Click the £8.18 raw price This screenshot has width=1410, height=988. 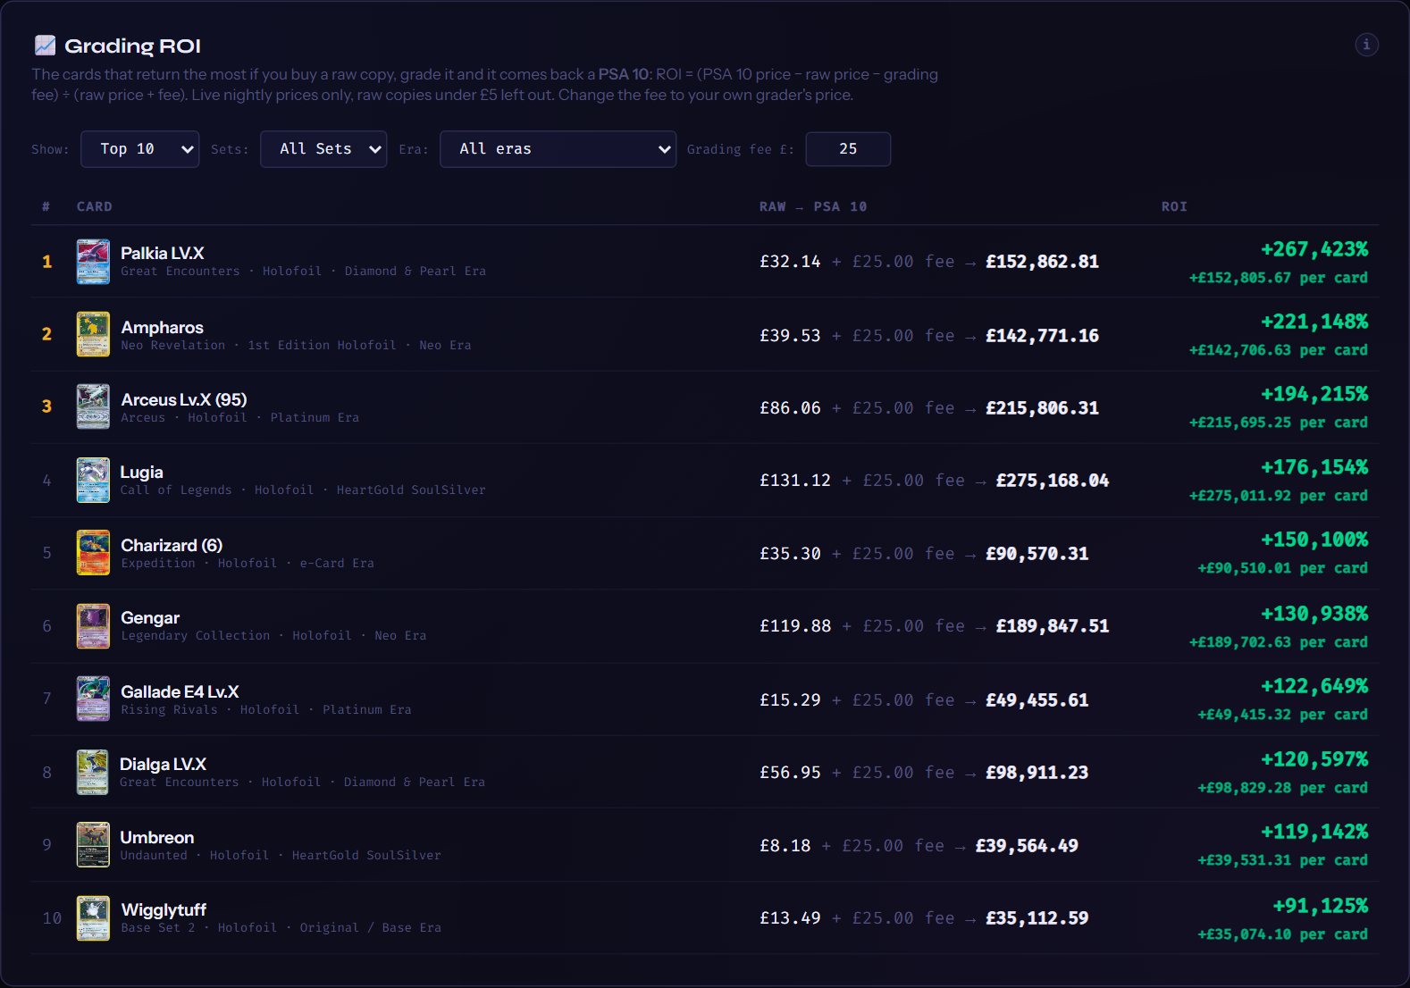785,846
